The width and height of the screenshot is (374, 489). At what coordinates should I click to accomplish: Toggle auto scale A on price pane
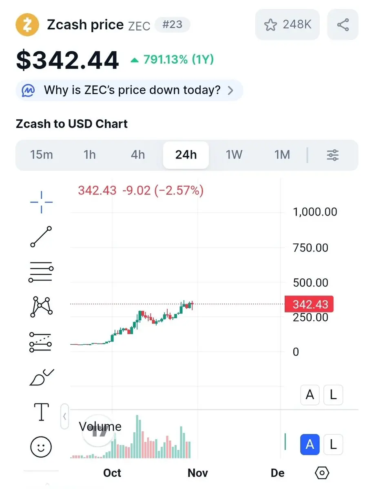point(310,394)
